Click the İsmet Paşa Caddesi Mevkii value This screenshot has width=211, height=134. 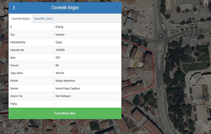(68, 88)
